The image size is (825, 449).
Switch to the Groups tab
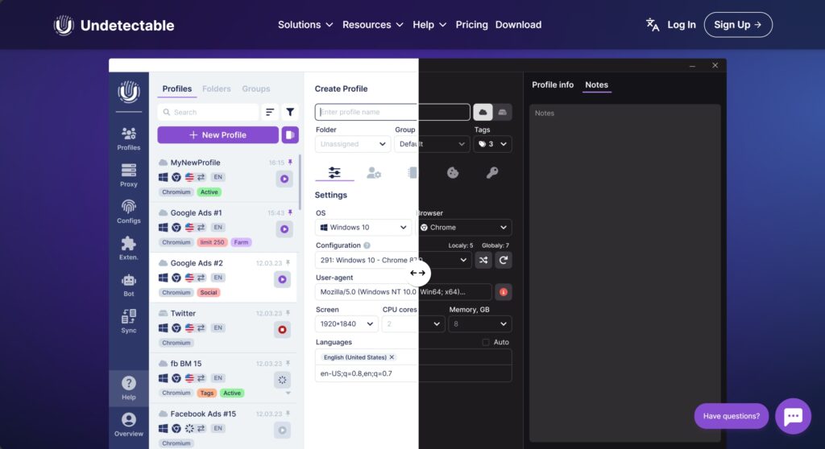point(255,89)
